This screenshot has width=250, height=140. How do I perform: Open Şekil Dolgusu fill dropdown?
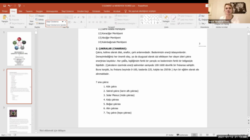(186, 16)
